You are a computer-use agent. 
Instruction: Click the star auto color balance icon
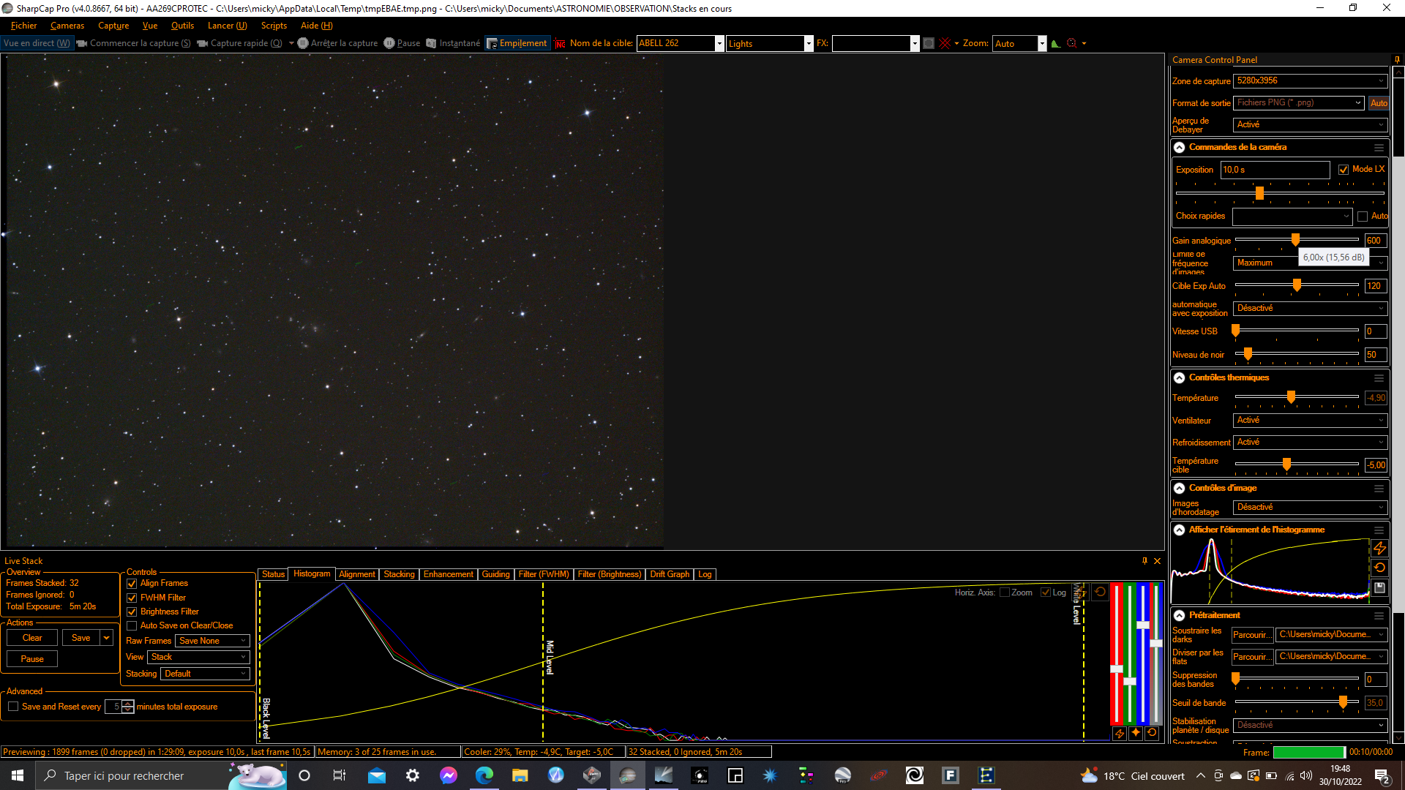(1135, 733)
